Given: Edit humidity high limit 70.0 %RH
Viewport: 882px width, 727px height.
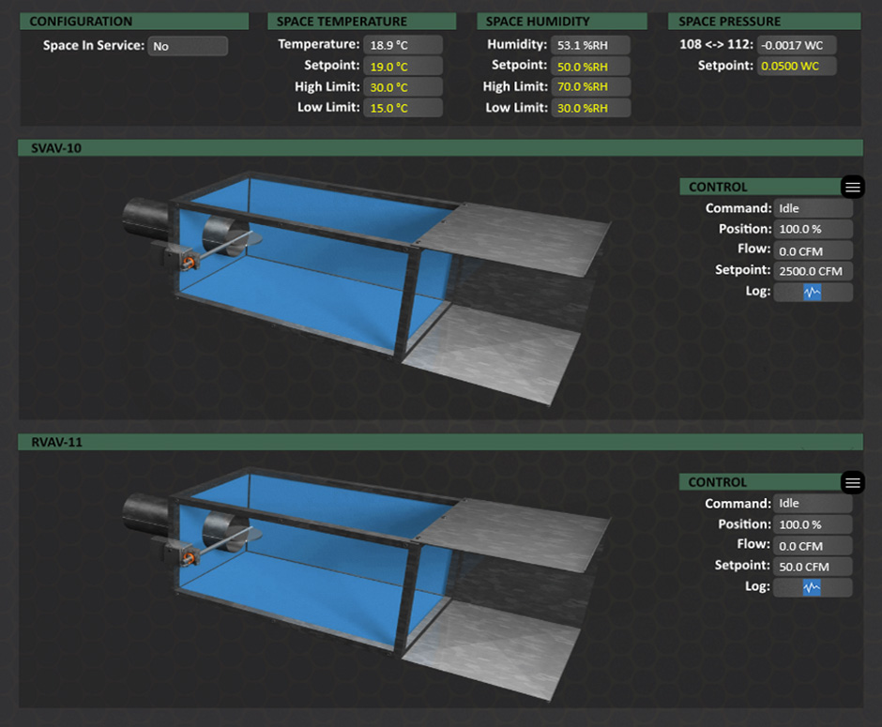Looking at the screenshot, I should (590, 86).
